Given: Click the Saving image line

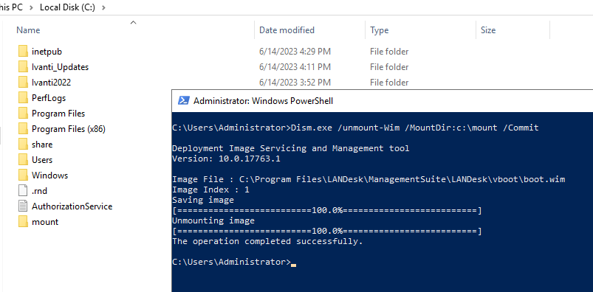Looking at the screenshot, I should tap(202, 200).
